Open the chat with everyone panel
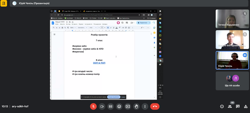 click(238, 106)
